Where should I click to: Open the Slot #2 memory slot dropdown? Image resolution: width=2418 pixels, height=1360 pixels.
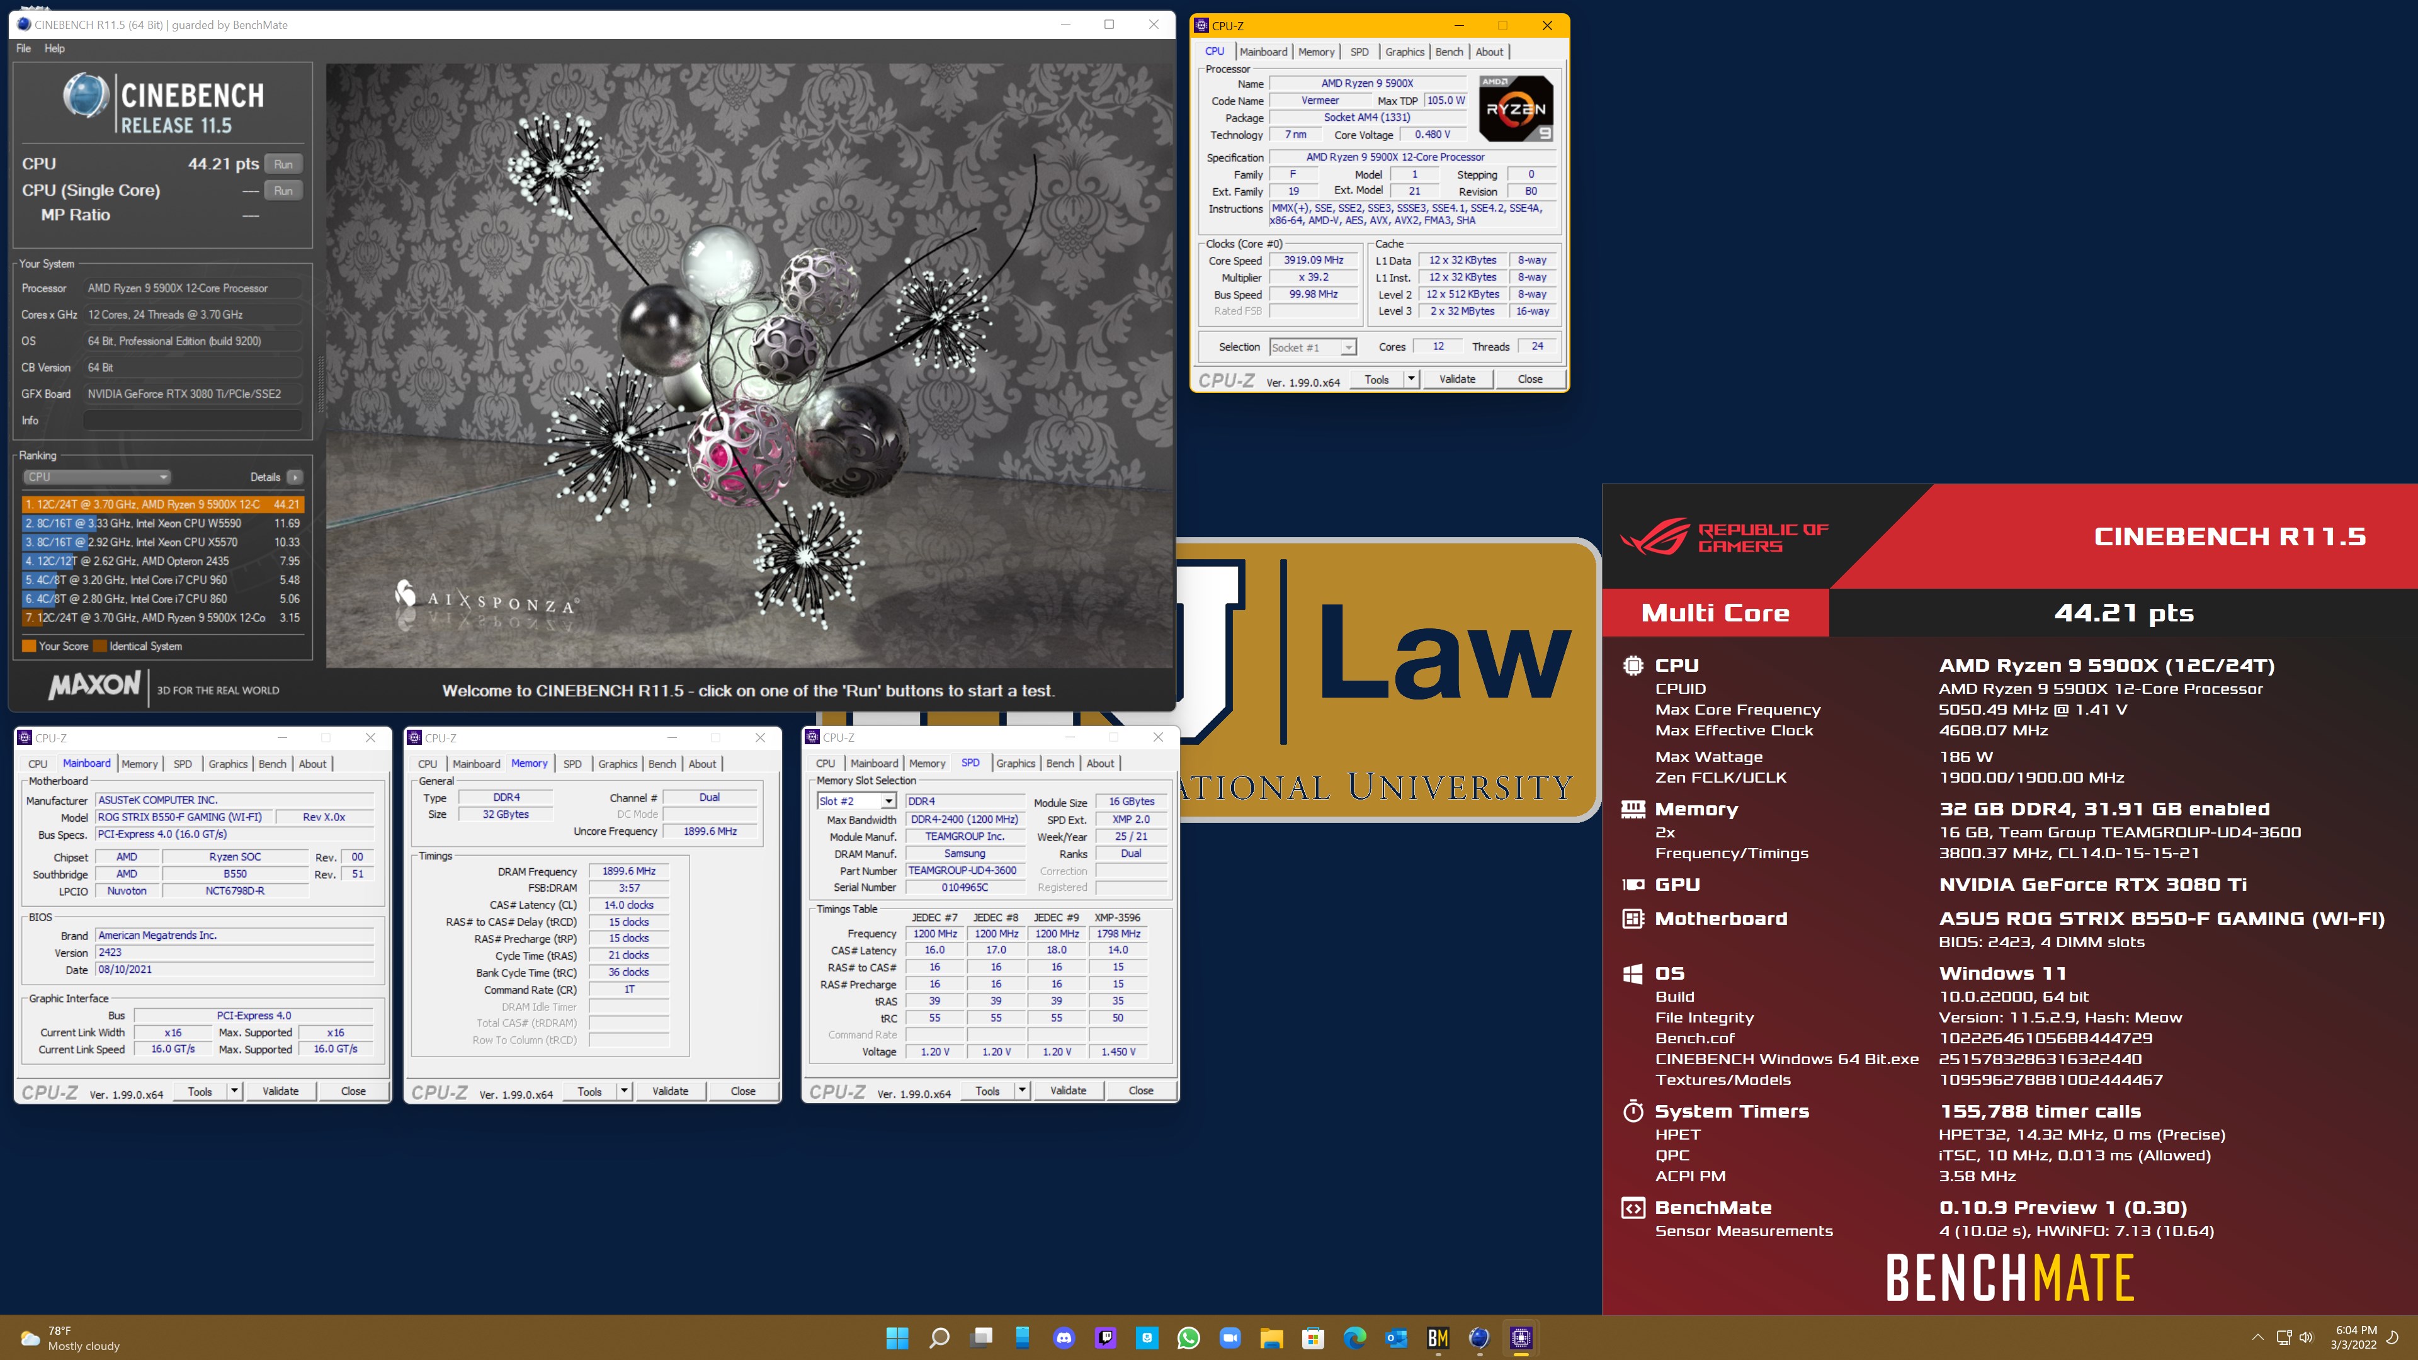856,802
